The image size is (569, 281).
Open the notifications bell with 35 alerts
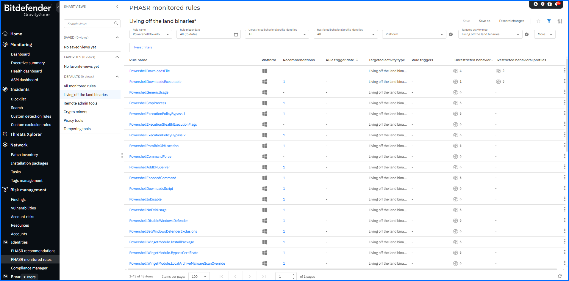(x=557, y=4)
